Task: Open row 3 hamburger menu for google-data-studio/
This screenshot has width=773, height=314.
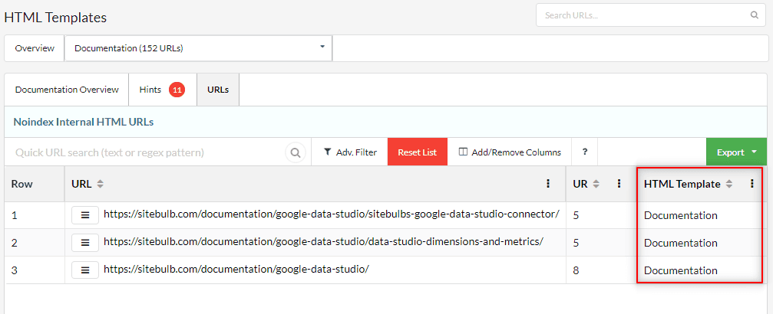Action: tap(85, 270)
